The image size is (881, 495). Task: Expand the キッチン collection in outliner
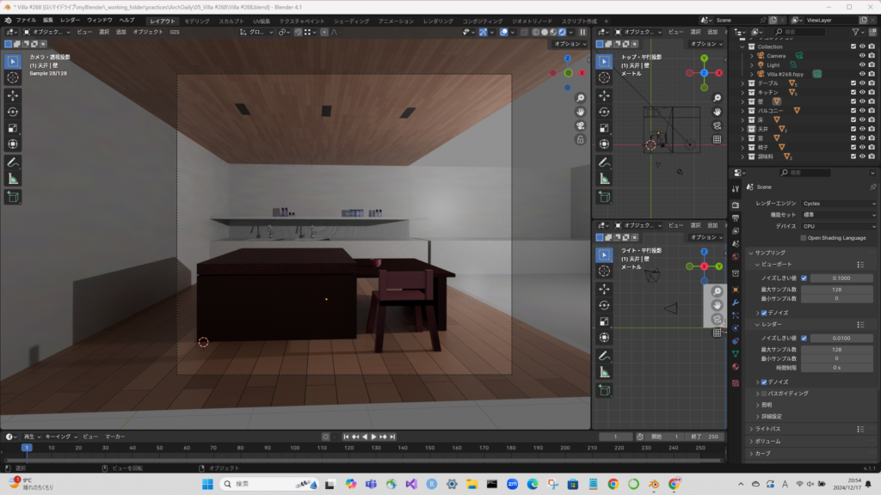(x=742, y=92)
